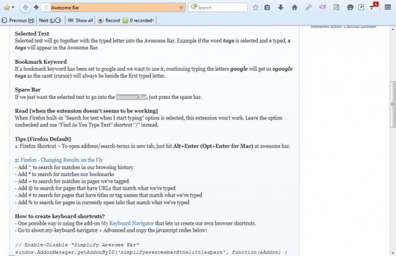Click the Released under Custom License link
The width and height of the screenshot is (396, 256).
click(343, 26)
